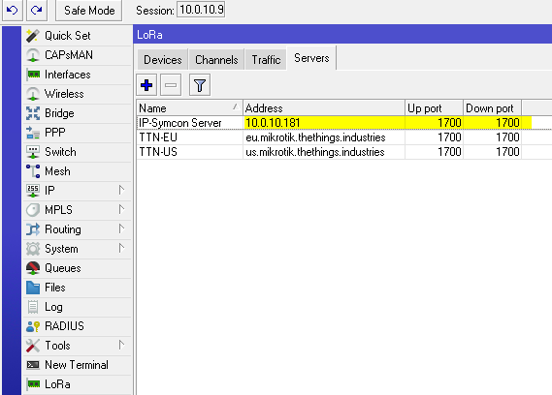
Task: Open the System gear icon
Action: (x=33, y=249)
